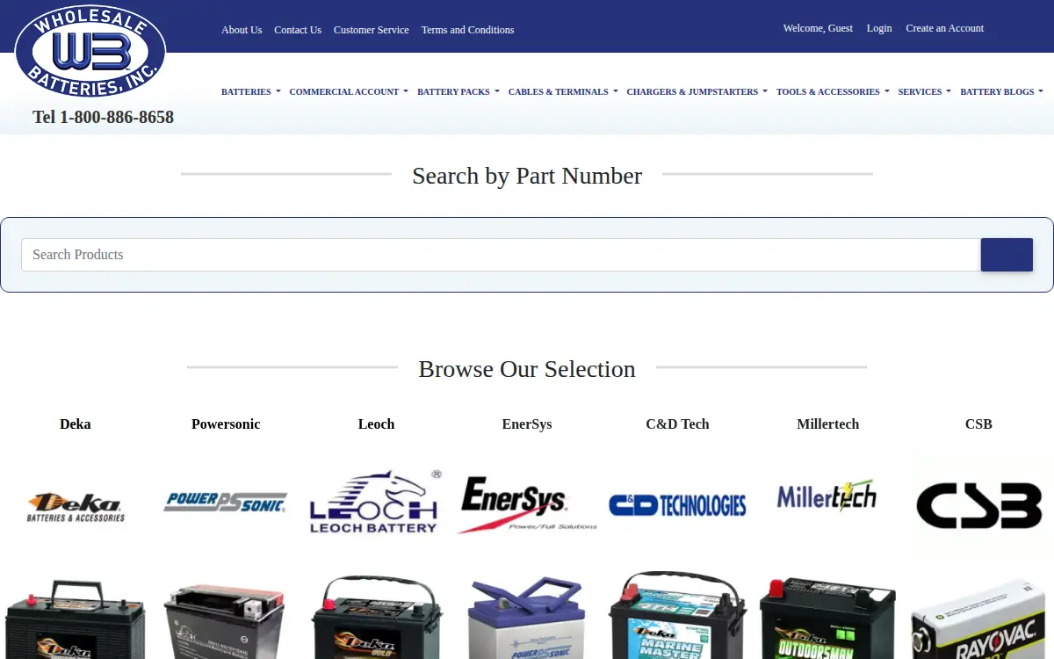Click the Welcome, Guest text
Image resolution: width=1054 pixels, height=659 pixels.
818,28
